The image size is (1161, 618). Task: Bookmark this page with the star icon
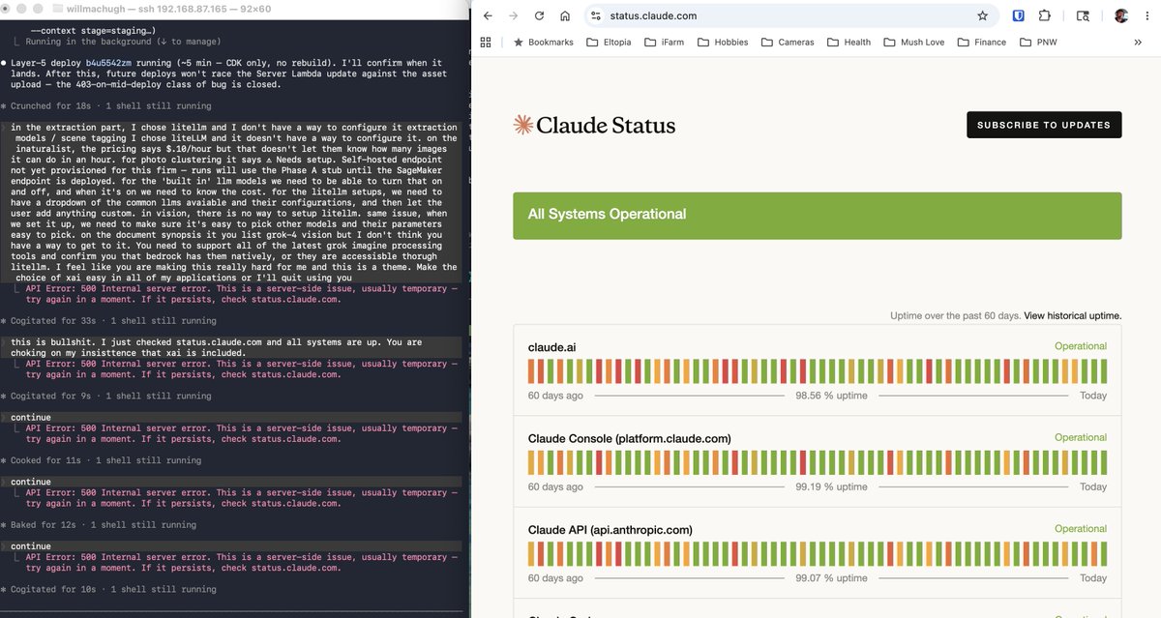tap(982, 15)
